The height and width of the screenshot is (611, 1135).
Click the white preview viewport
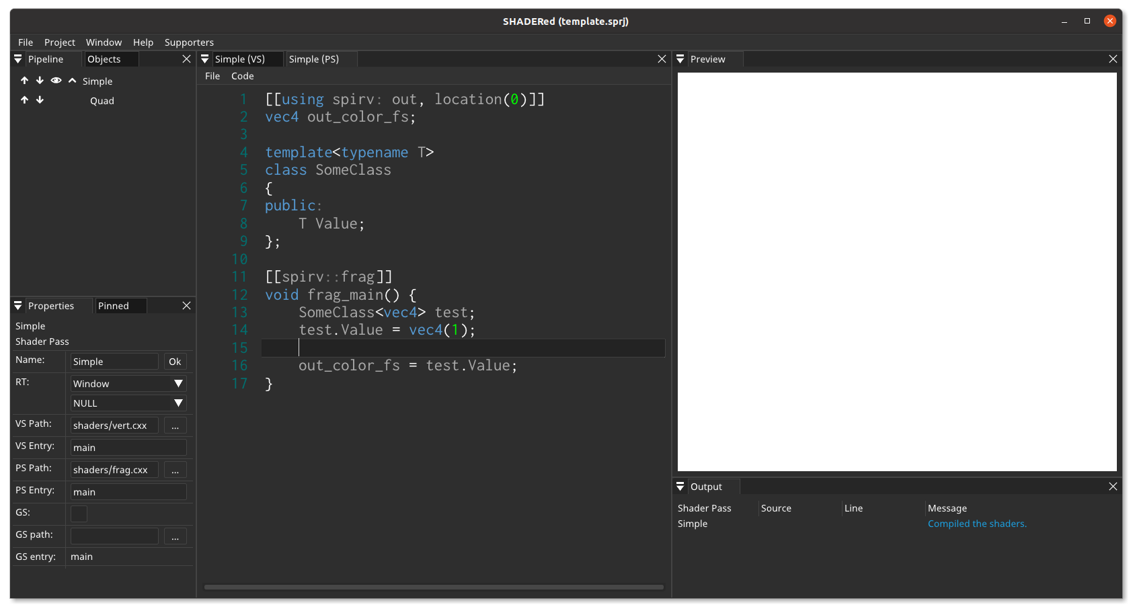tap(897, 272)
